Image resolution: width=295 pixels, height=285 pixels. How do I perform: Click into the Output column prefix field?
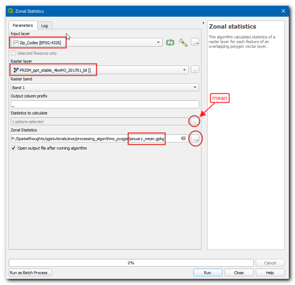tap(105, 104)
